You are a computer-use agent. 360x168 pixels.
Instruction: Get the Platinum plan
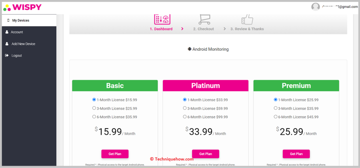[205, 154]
